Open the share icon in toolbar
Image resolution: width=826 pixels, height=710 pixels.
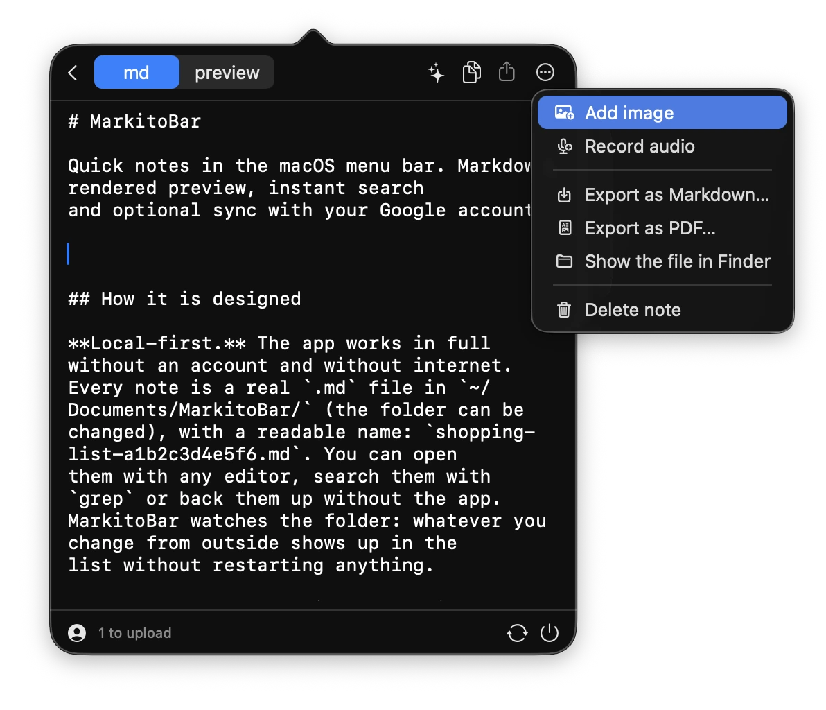pyautogui.click(x=507, y=71)
